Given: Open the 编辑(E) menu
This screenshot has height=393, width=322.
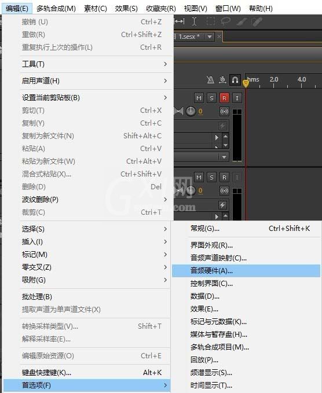Looking at the screenshot, I should coord(17,9).
